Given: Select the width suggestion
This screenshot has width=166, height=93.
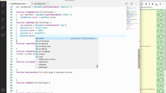Looking at the screenshot, I should click(67, 38).
